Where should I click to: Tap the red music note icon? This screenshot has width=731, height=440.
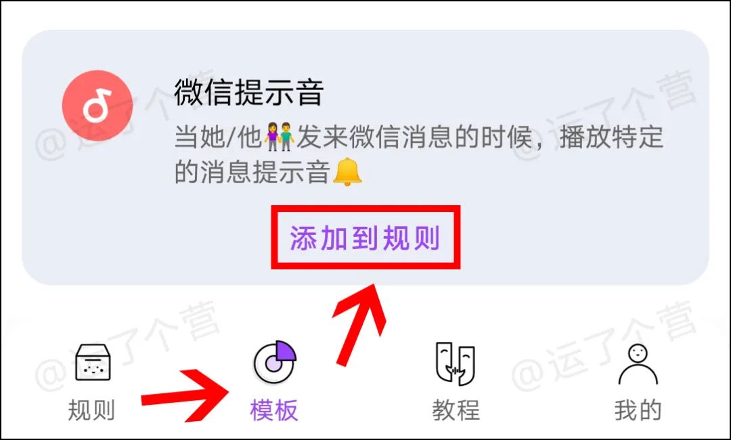coord(97,106)
